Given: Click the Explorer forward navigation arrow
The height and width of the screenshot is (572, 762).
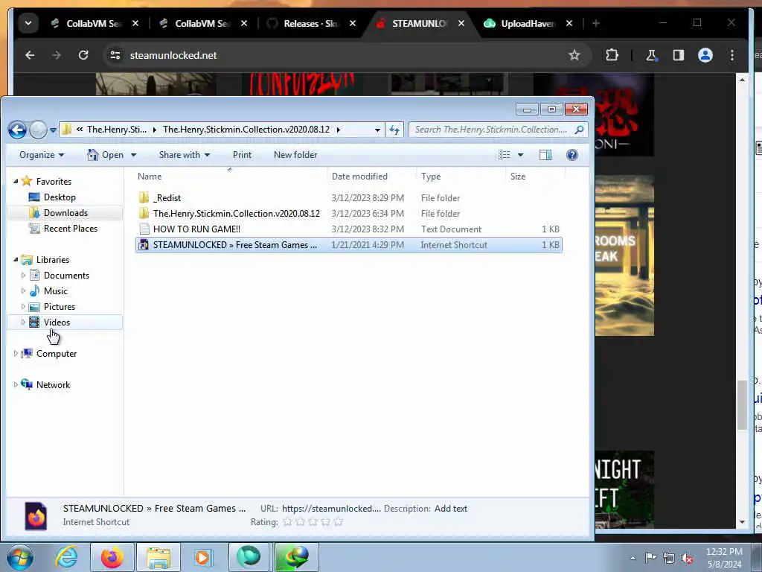Looking at the screenshot, I should [38, 130].
